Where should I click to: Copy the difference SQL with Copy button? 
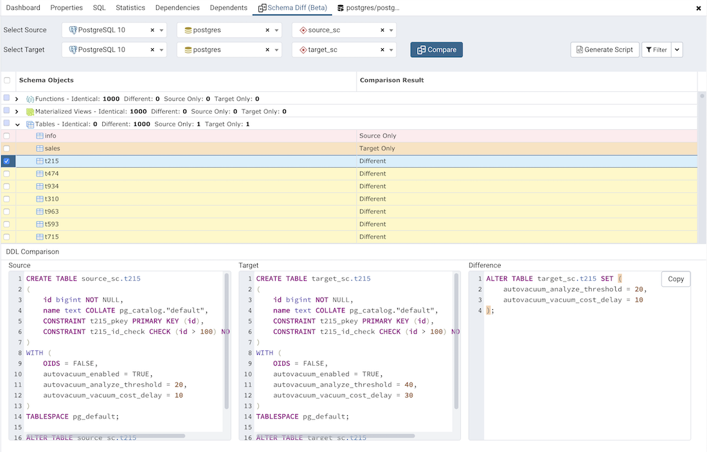click(x=676, y=279)
